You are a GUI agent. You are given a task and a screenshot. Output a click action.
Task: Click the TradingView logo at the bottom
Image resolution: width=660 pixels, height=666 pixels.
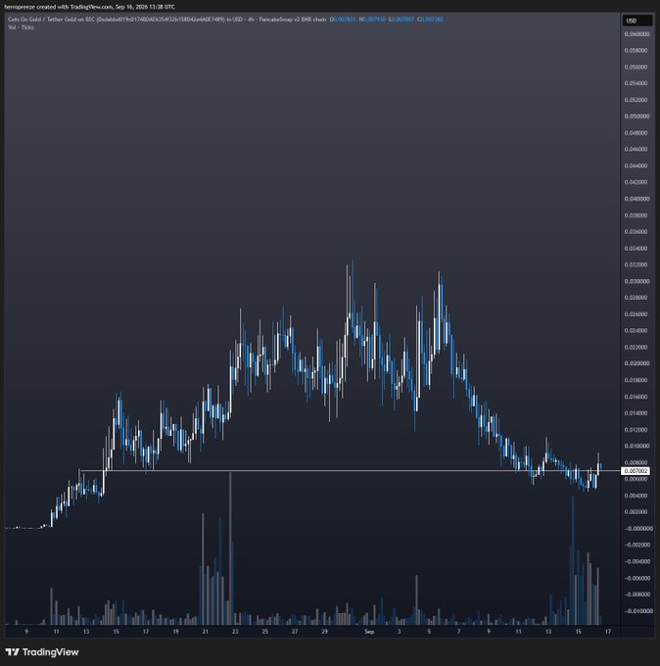pyautogui.click(x=42, y=652)
